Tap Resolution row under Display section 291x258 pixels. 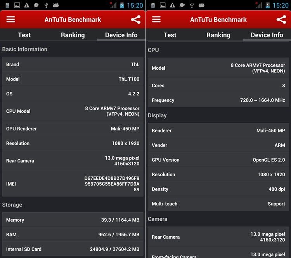tap(218, 174)
